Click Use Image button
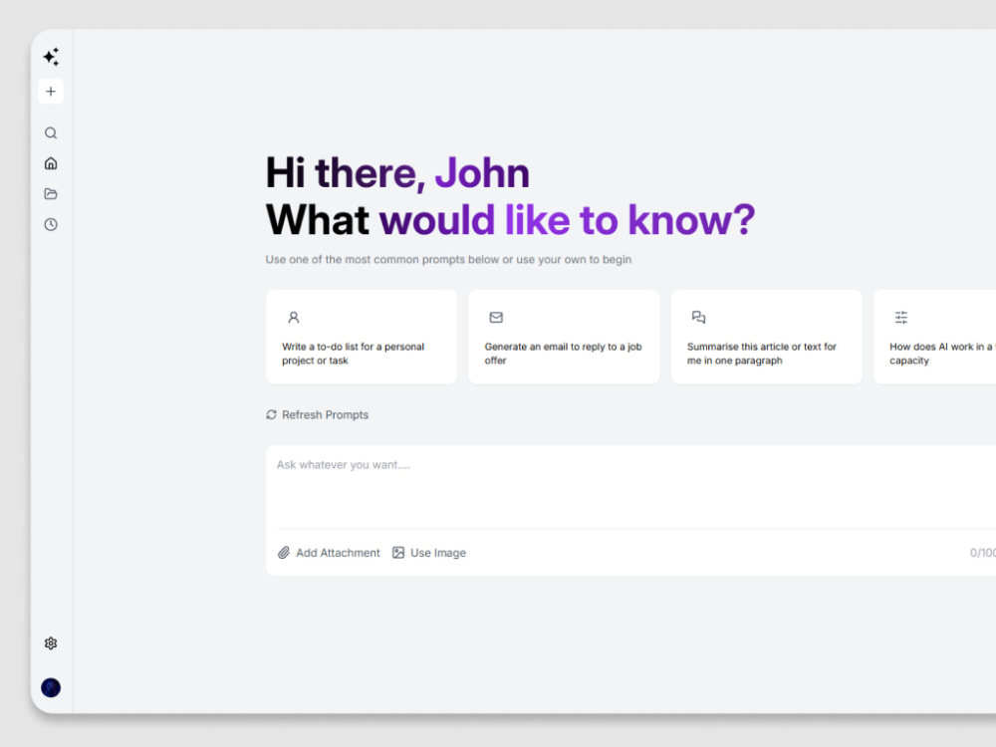The width and height of the screenshot is (996, 747). coord(428,553)
